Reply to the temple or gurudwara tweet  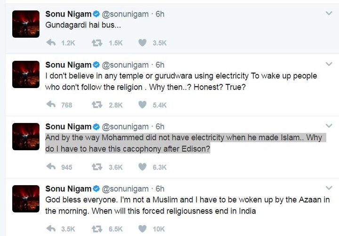point(50,105)
